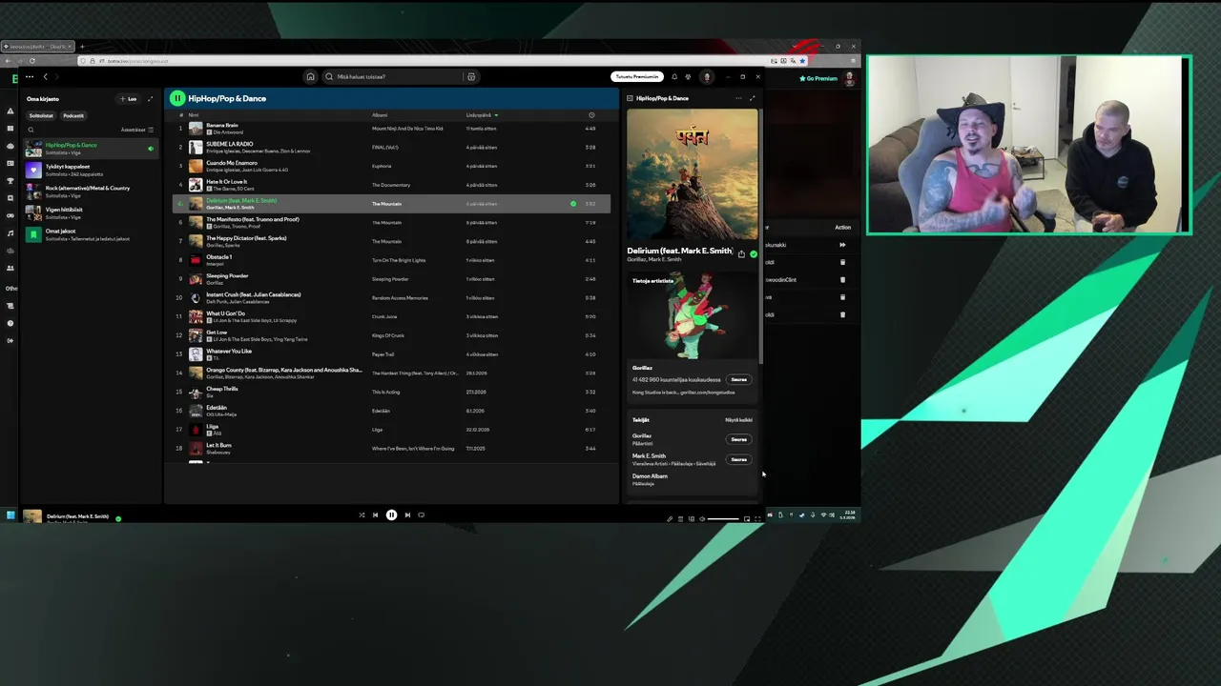Toggle saved checkmark beside the side-panel Delirium title

coord(754,254)
